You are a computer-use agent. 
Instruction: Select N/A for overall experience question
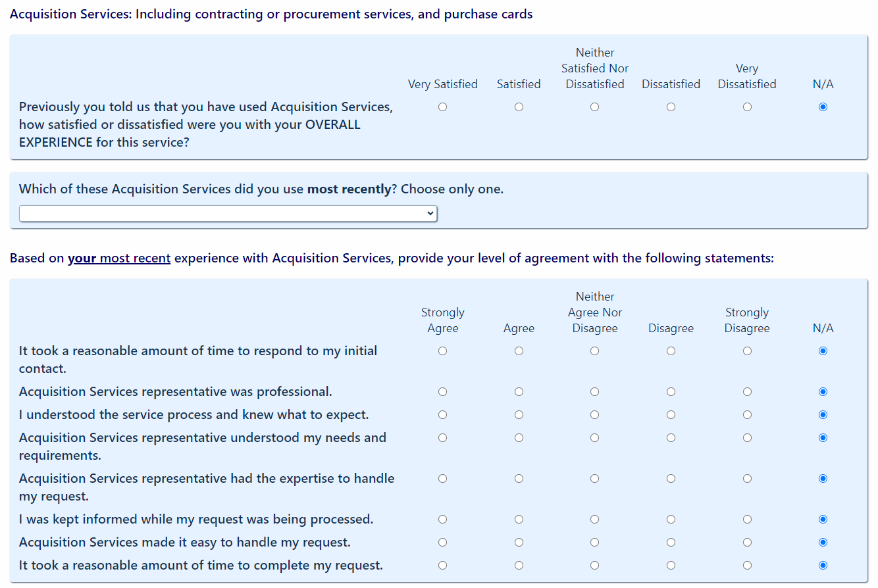(x=823, y=107)
